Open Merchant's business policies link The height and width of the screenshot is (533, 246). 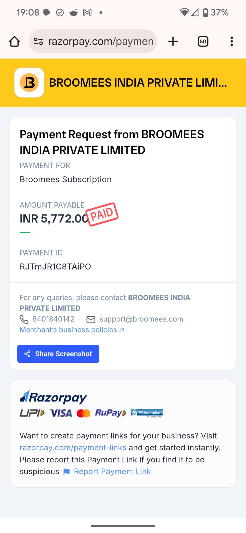click(72, 330)
